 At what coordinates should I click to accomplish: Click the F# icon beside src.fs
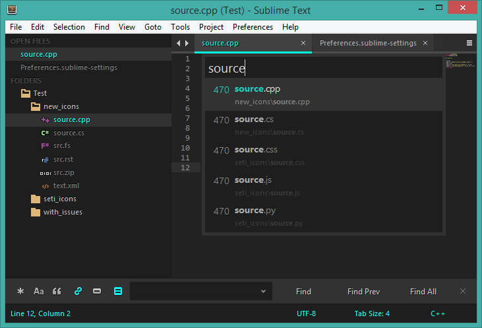coord(45,146)
